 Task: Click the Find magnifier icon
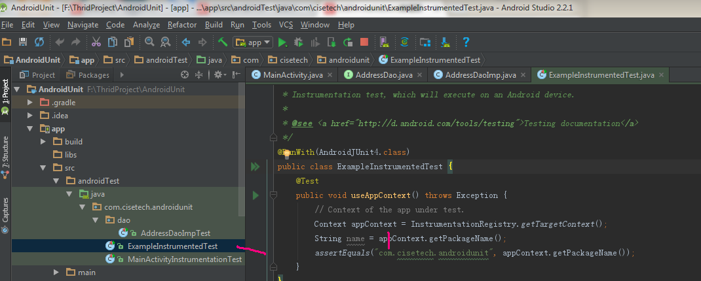pyautogui.click(x=149, y=42)
